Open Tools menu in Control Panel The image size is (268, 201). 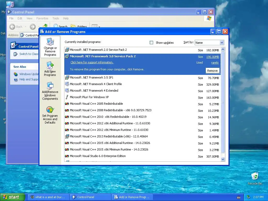pyautogui.click(x=55, y=18)
